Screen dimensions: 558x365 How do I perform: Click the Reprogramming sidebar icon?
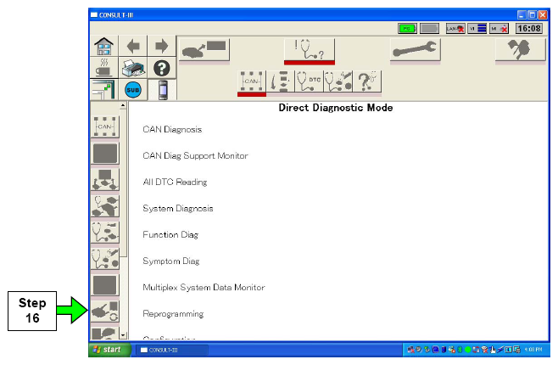coord(105,312)
